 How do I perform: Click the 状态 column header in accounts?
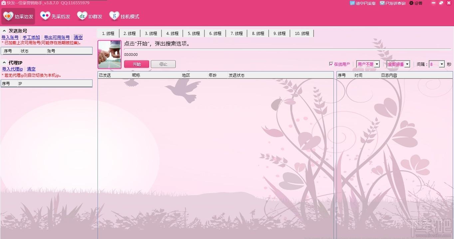(x=33, y=51)
